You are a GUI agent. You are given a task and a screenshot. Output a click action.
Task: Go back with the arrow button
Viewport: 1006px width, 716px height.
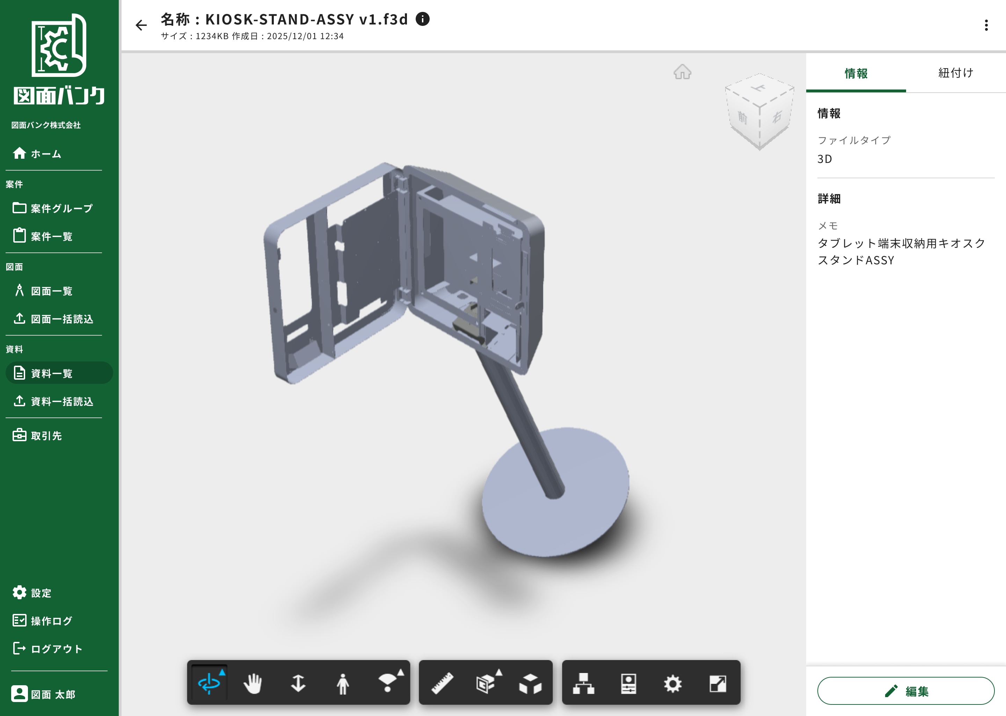coord(141,25)
